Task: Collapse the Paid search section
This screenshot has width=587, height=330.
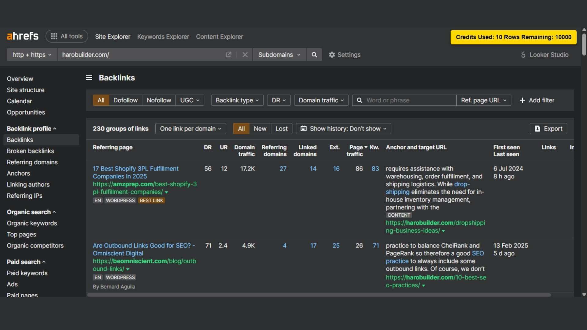Action: click(26, 262)
